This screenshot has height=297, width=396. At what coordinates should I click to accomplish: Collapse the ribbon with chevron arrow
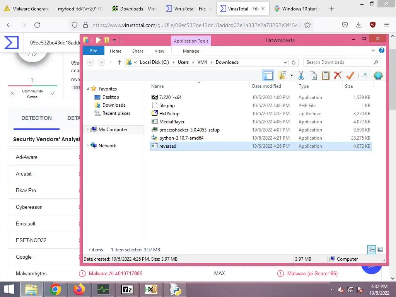[373, 51]
